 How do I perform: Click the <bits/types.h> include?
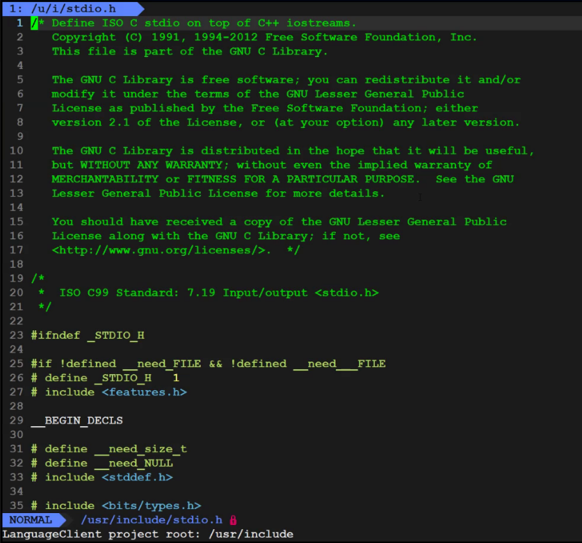[151, 505]
